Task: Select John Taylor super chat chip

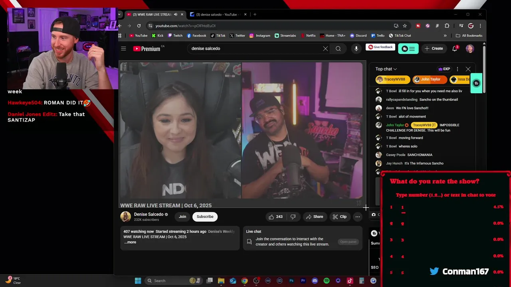Action: [430, 79]
